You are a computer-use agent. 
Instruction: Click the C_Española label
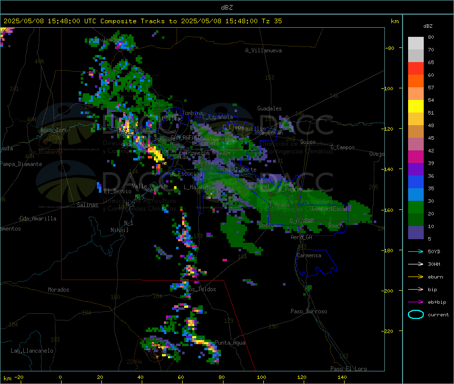pos(217,117)
